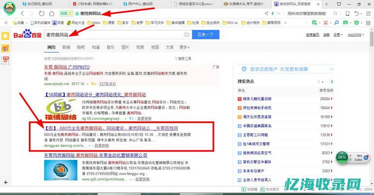
Task: Open 热点资讯 in the status bar
Action: click(269, 190)
